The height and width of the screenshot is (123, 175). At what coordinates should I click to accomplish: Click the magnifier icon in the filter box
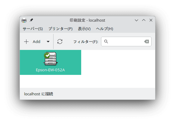[106, 42]
